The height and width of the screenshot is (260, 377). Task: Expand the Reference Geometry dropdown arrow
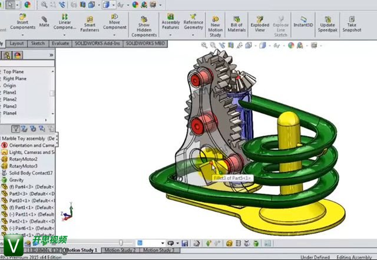193,35
